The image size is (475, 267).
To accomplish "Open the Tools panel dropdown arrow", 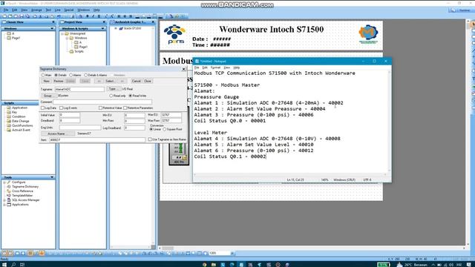I will (52, 177).
